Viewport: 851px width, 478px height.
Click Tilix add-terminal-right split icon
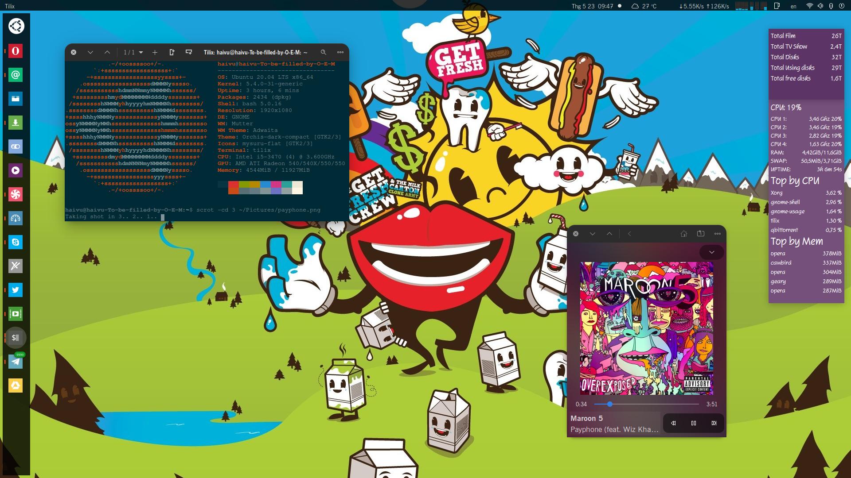tap(172, 52)
